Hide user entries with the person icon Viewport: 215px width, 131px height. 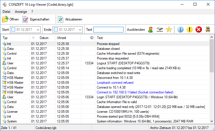[150, 30]
